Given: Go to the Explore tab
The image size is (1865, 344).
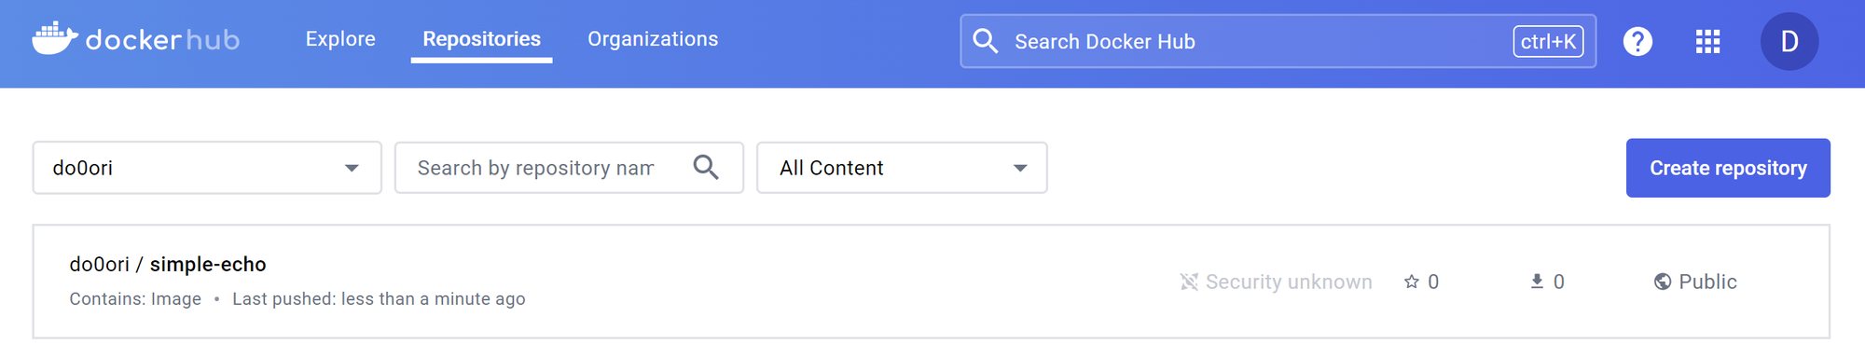Looking at the screenshot, I should click(x=340, y=39).
